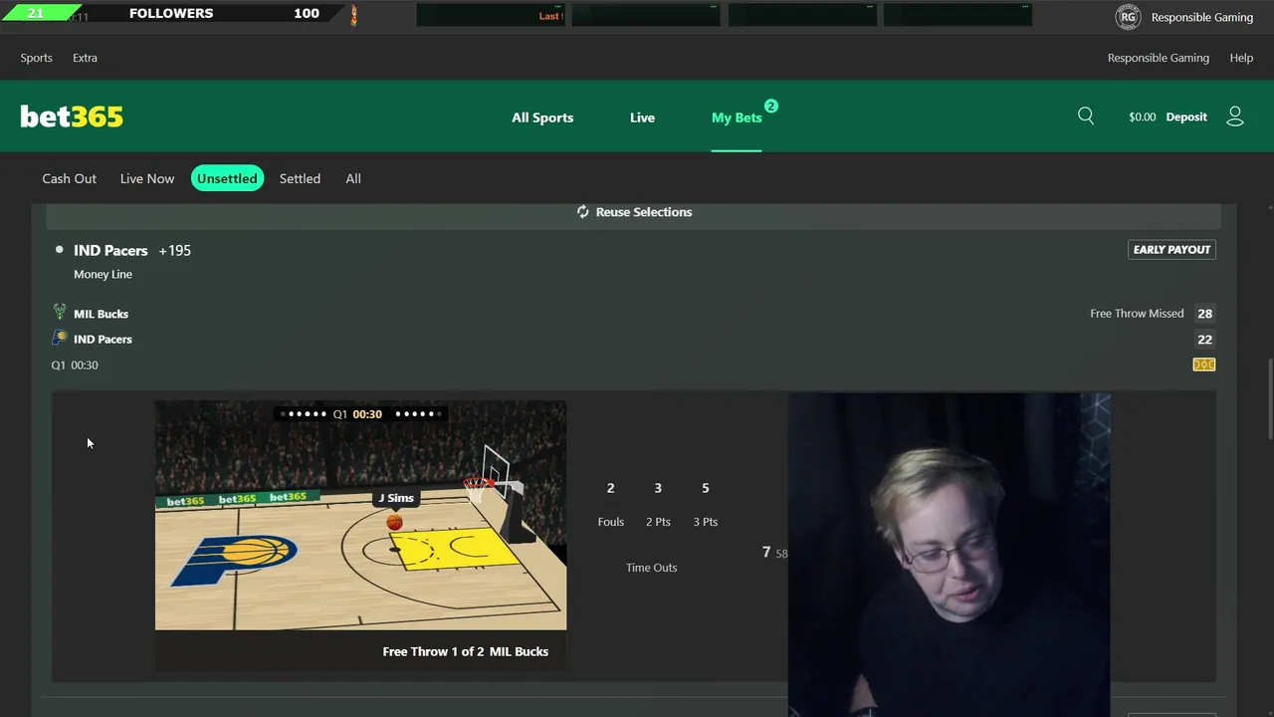Viewport: 1274px width, 717px height.
Task: Click the Money Line label
Action: pos(103,274)
